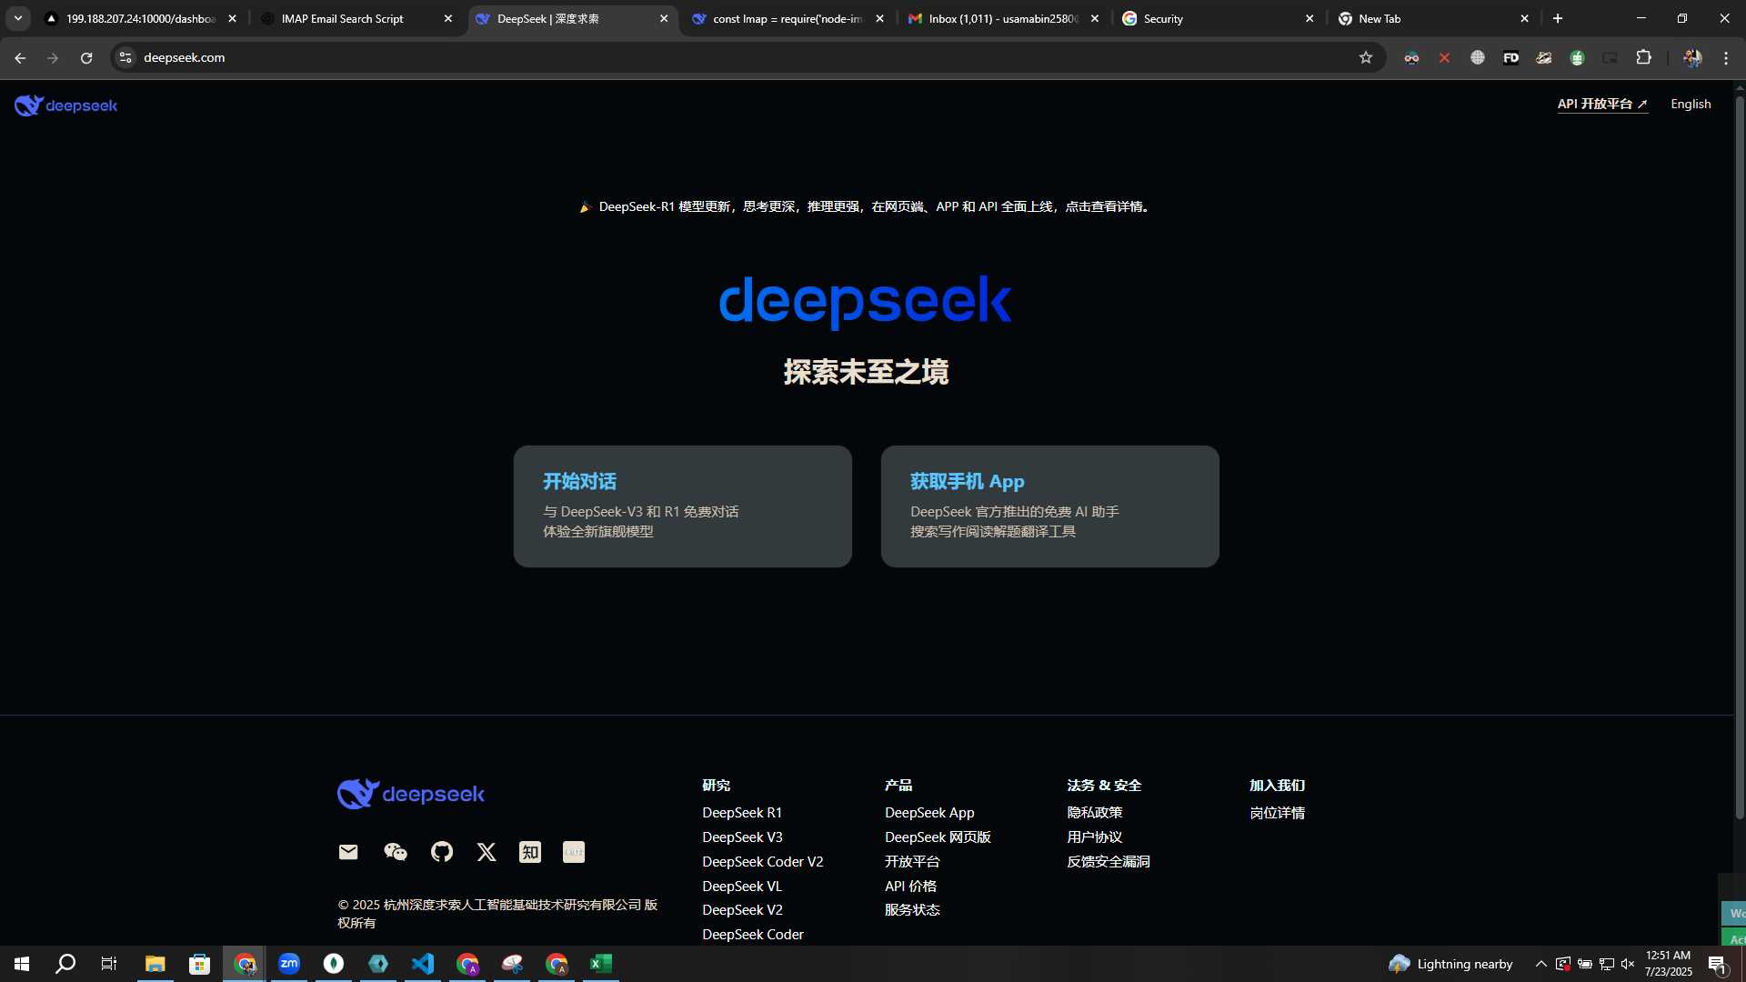Open the Chrome three-dot menu
Viewport: 1746px width, 982px height.
coord(1726,57)
